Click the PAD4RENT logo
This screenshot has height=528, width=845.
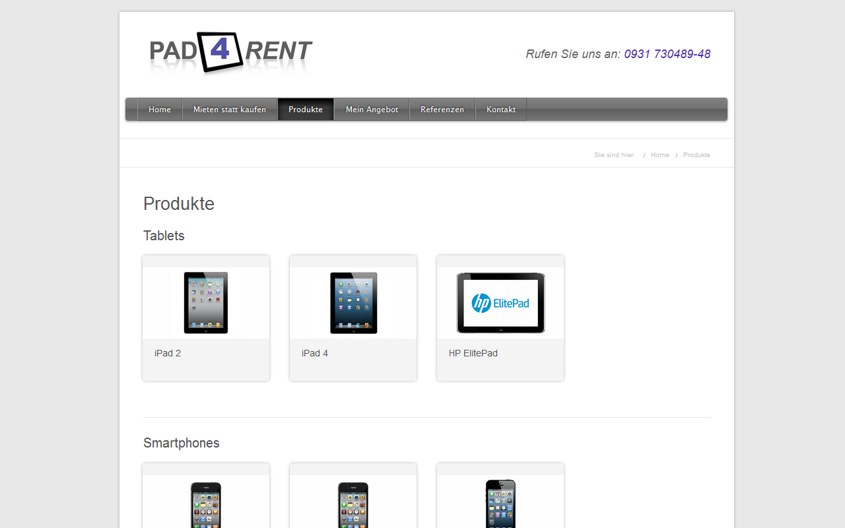pos(230,53)
